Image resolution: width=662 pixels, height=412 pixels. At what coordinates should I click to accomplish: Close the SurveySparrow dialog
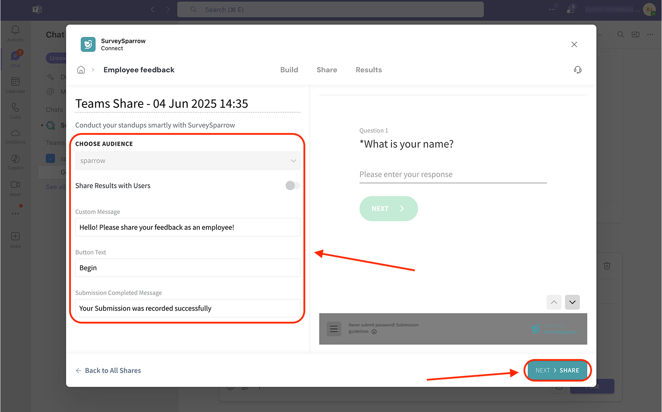coord(574,45)
